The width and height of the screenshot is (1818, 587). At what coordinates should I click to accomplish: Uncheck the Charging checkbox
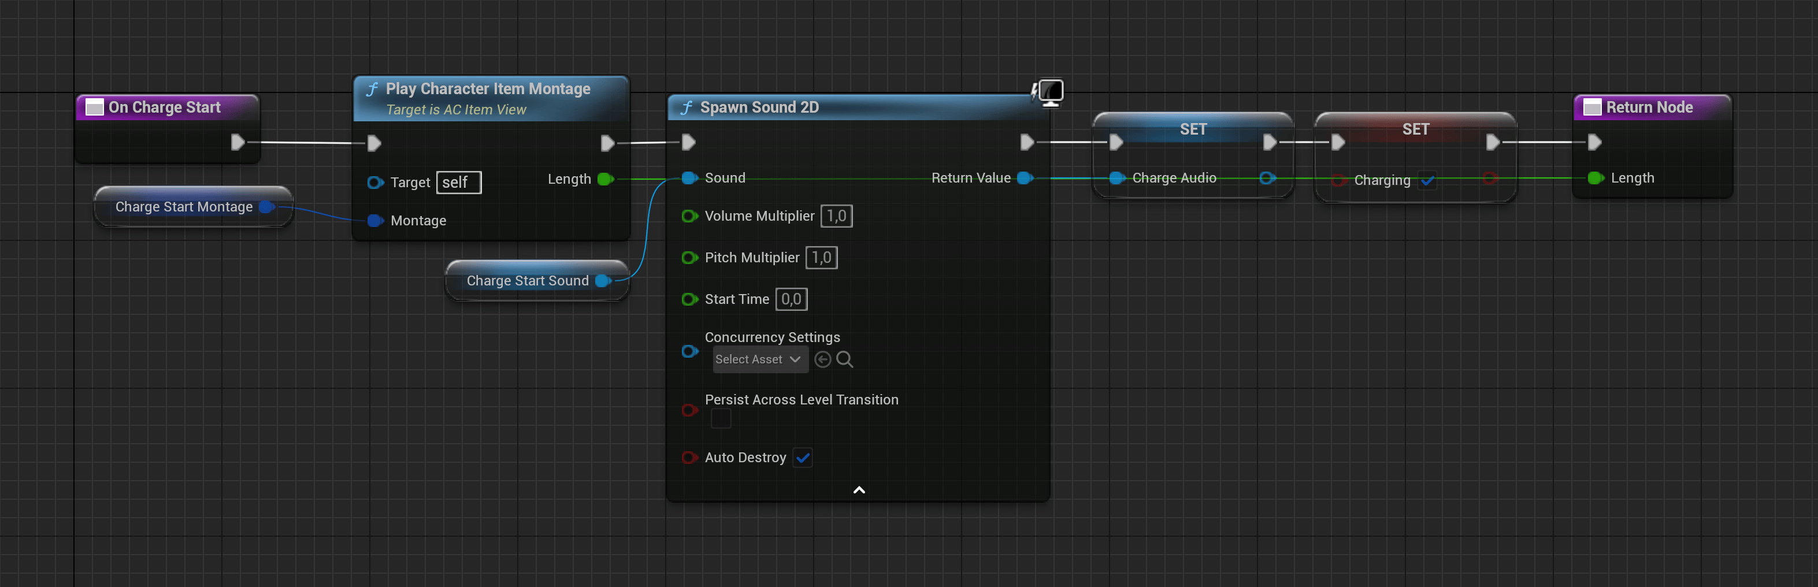[1427, 181]
